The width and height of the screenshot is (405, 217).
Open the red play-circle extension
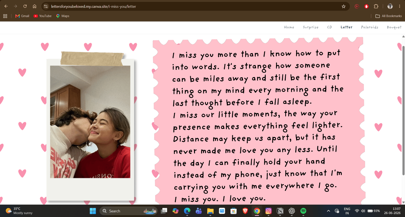pyautogui.click(x=357, y=6)
